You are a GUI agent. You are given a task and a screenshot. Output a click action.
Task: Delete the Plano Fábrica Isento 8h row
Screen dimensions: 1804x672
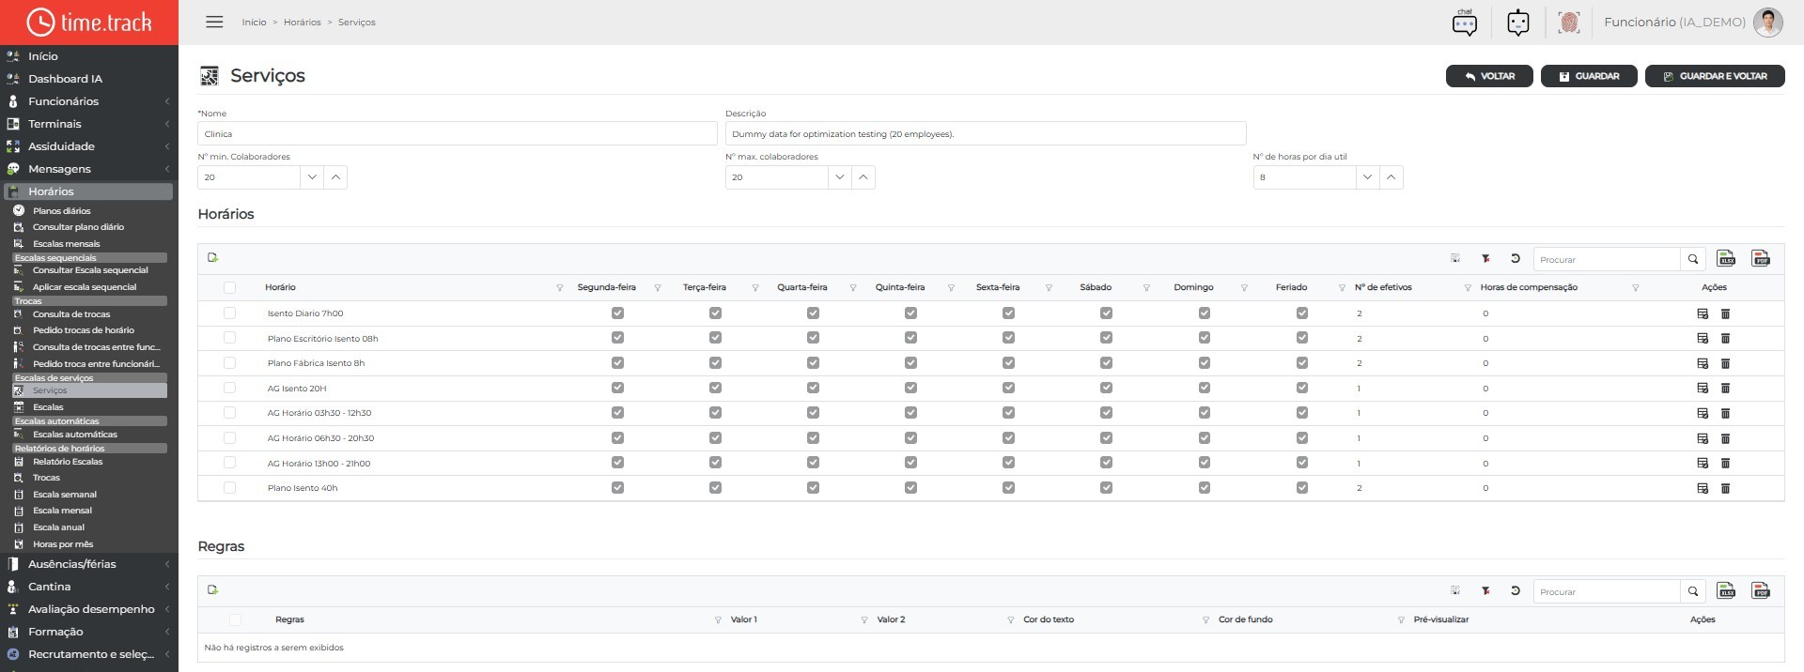(1725, 363)
